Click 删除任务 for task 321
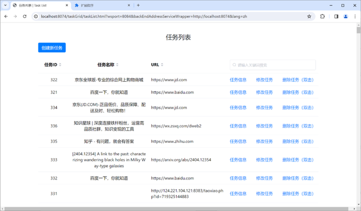The image size is (361, 211). pos(298,92)
